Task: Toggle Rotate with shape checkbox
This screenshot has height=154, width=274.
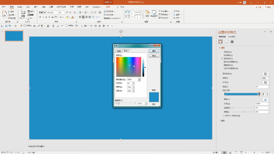Action: click(223, 116)
